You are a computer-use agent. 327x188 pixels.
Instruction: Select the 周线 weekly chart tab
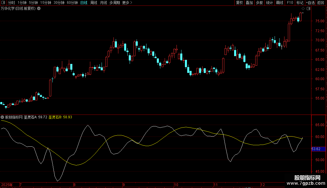coord(94,3)
